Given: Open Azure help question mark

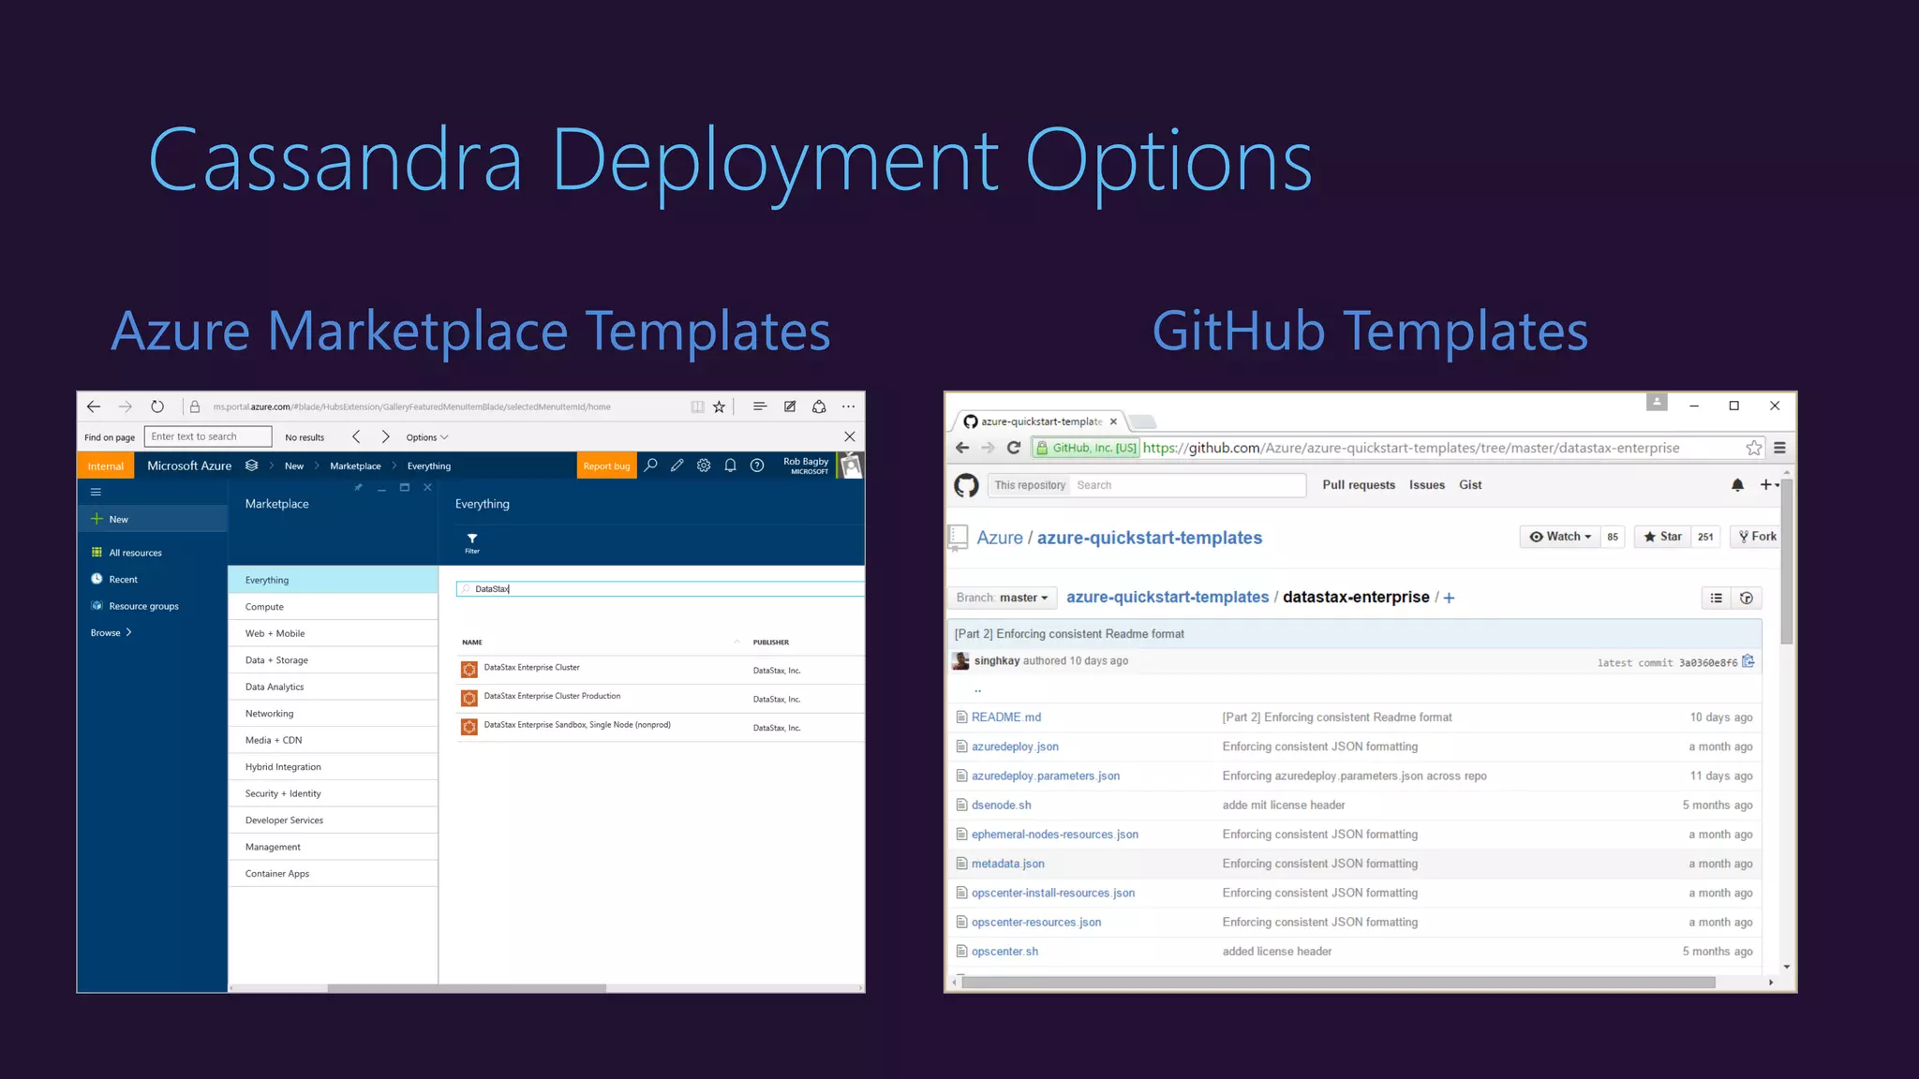Looking at the screenshot, I should [757, 466].
